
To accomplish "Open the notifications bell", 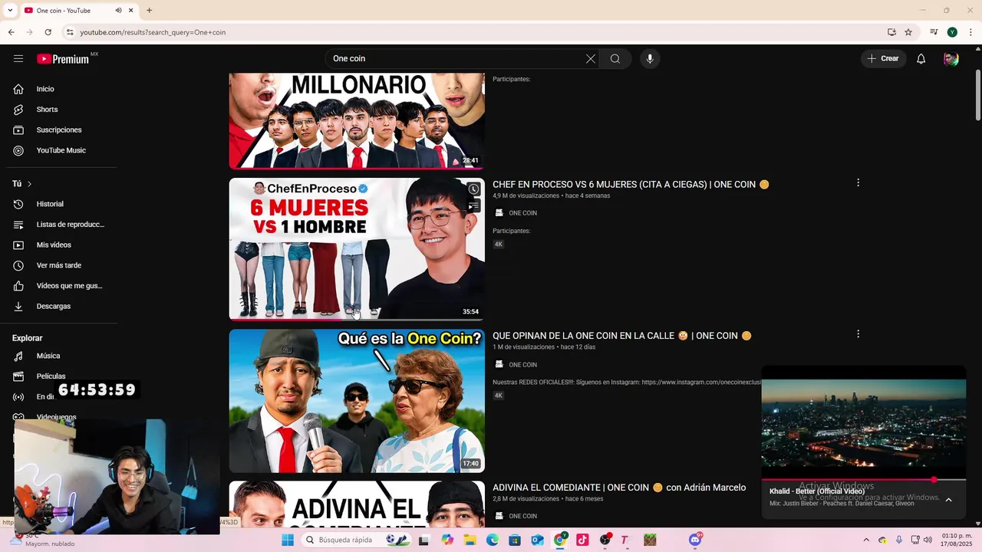I will coord(921,59).
